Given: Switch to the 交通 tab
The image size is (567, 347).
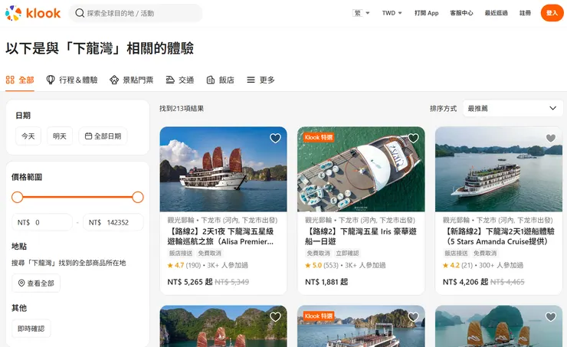Looking at the screenshot, I should (x=180, y=80).
